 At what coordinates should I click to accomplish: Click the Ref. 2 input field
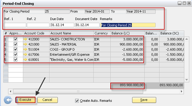click(38, 25)
